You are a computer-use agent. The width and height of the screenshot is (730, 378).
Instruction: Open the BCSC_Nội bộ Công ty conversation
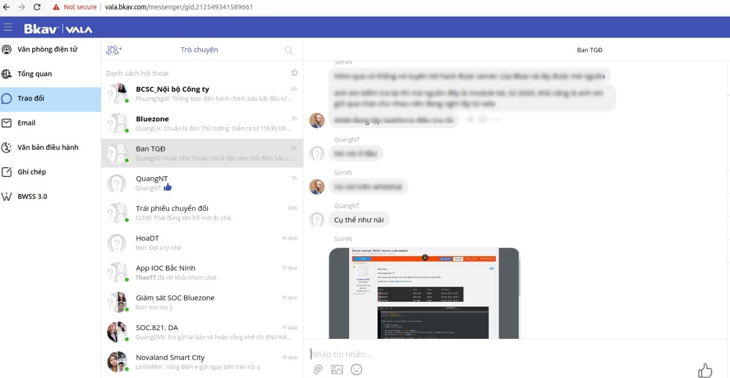(x=202, y=94)
